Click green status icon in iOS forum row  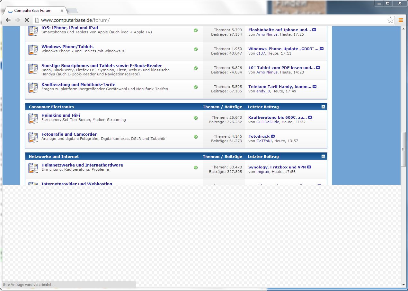[196, 30]
